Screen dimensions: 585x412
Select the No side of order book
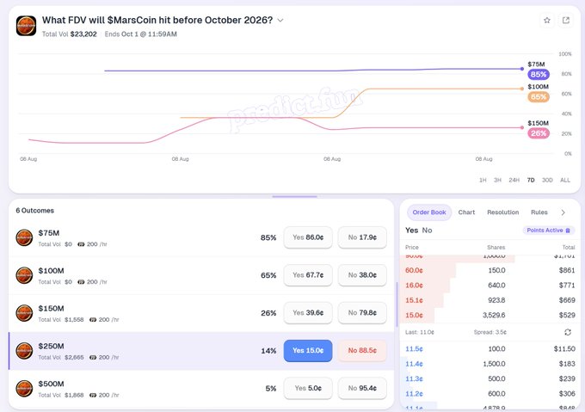[427, 231]
